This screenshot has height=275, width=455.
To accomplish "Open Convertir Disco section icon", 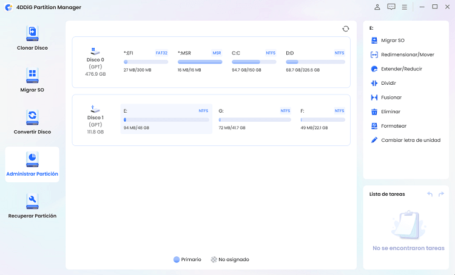I will [32, 116].
